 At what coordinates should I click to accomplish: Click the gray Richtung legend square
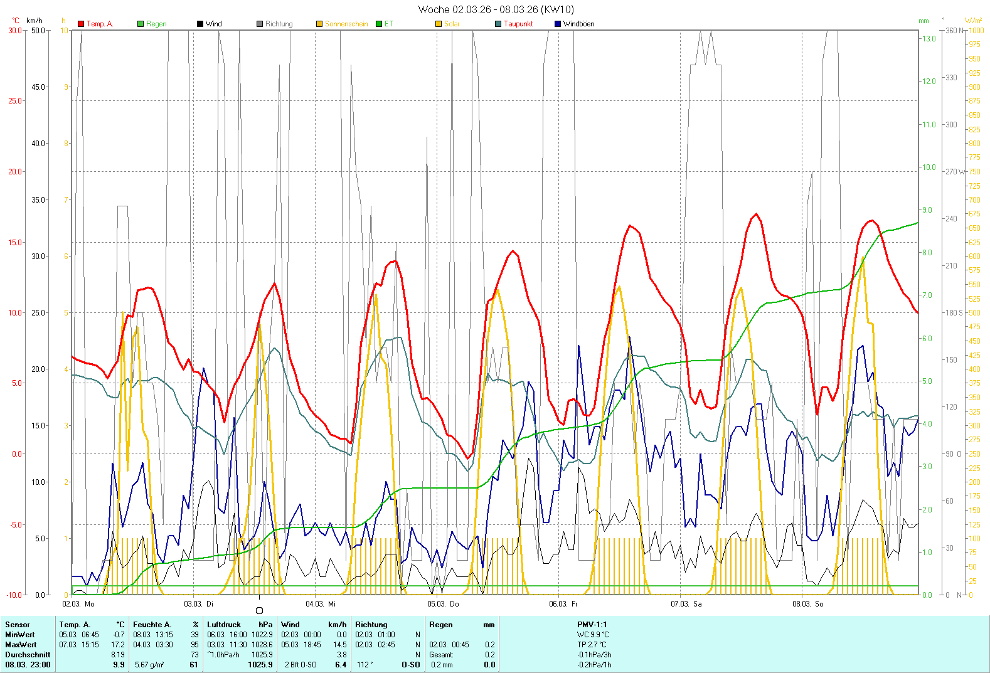[260, 24]
